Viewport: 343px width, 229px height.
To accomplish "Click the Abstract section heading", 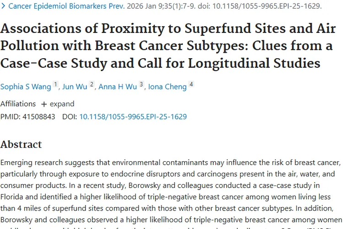I will click(21, 145).
